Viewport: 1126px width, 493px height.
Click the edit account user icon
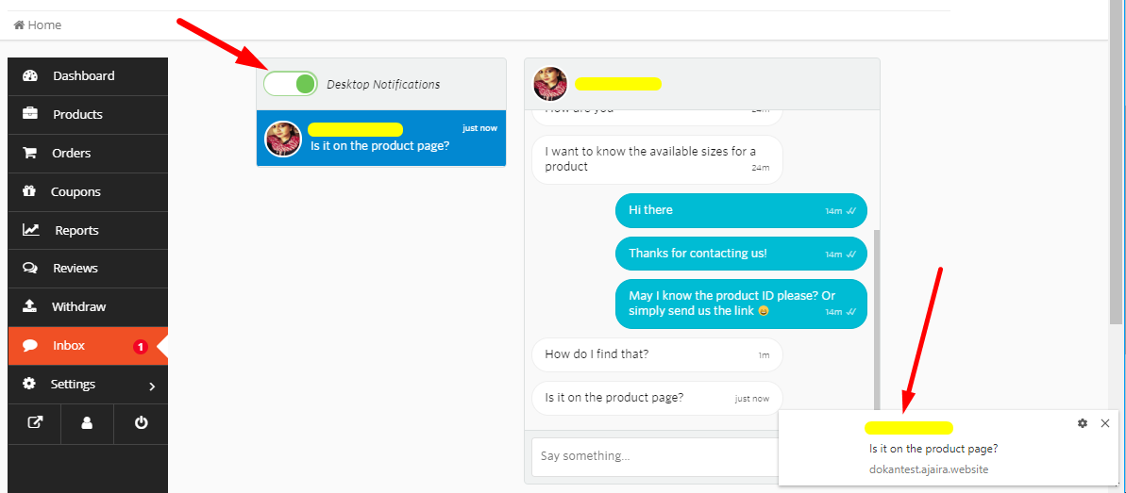click(87, 423)
